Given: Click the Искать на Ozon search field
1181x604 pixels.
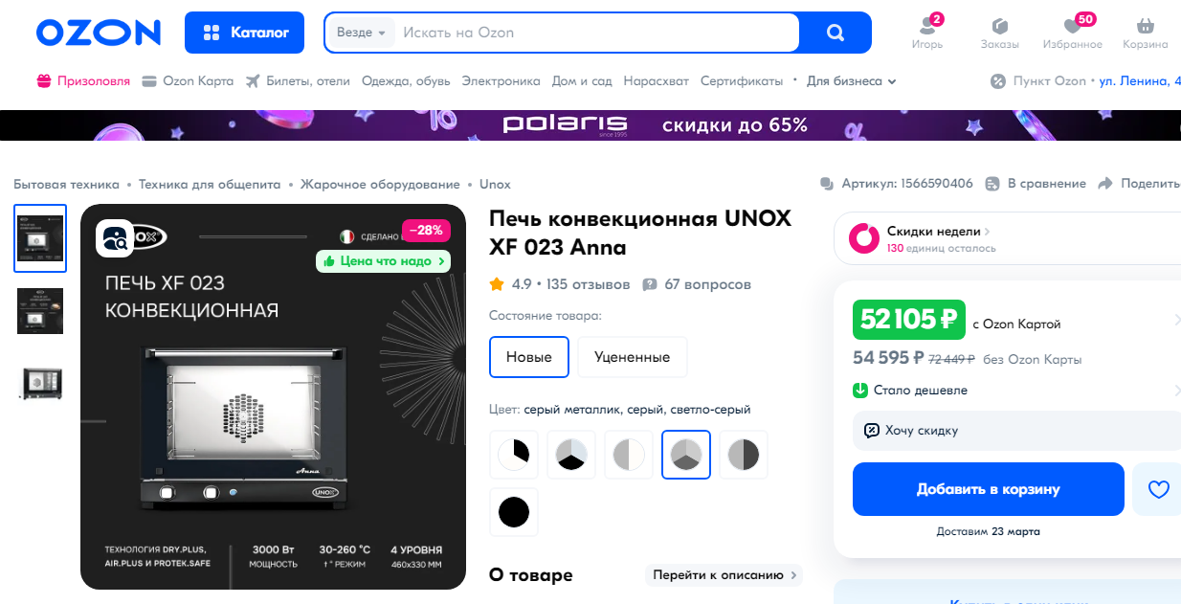Looking at the screenshot, I should (597, 33).
